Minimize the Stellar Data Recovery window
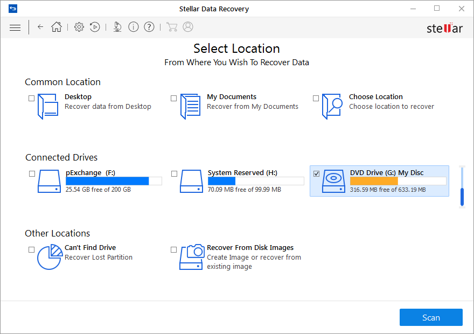Screen dimensions: 474x334 (x=413, y=9)
